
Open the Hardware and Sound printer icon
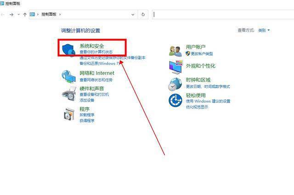[69, 94]
